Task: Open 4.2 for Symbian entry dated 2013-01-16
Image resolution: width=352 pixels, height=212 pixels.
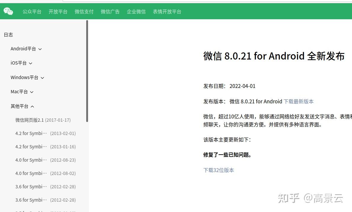Action: click(x=45, y=147)
